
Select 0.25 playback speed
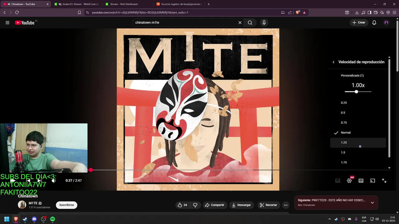pos(358,103)
